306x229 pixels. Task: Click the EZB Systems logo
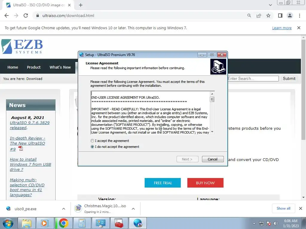pos(22,47)
